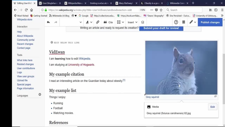Open Firefox Library icon

click(210, 10)
